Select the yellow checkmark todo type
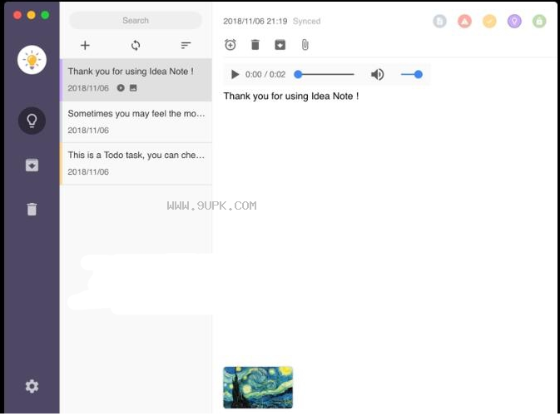 (489, 22)
